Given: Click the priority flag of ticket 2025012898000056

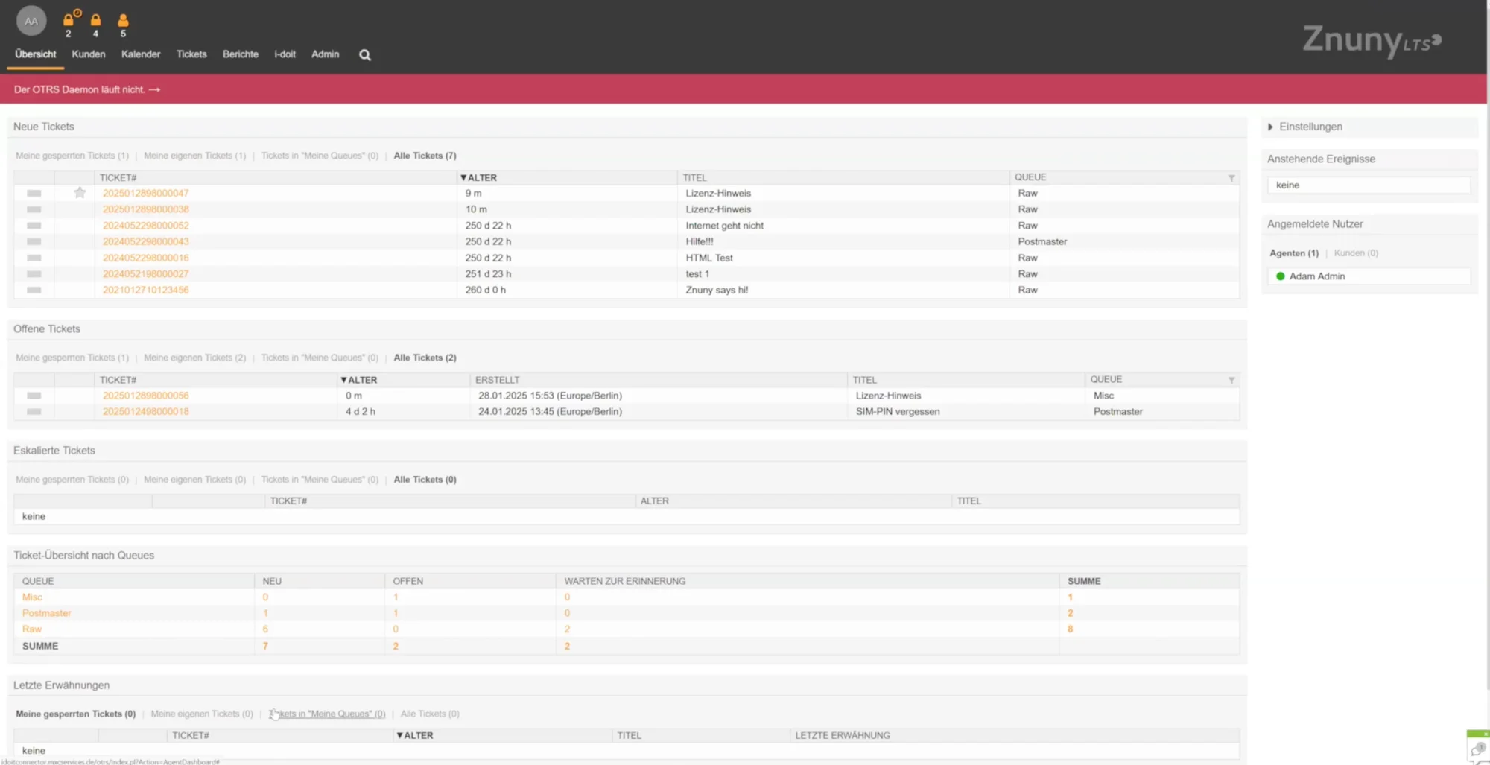Looking at the screenshot, I should 34,396.
